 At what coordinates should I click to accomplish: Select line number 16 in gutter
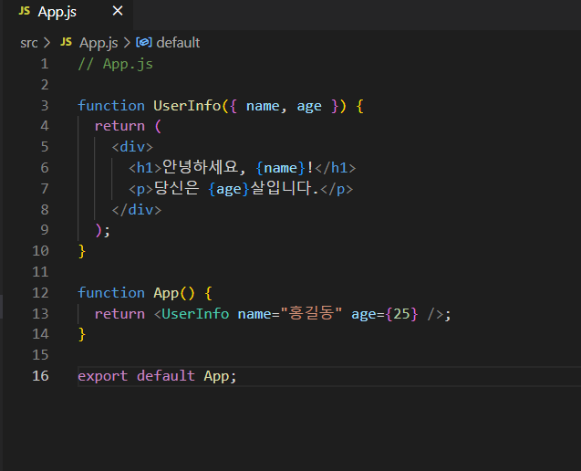coord(40,376)
